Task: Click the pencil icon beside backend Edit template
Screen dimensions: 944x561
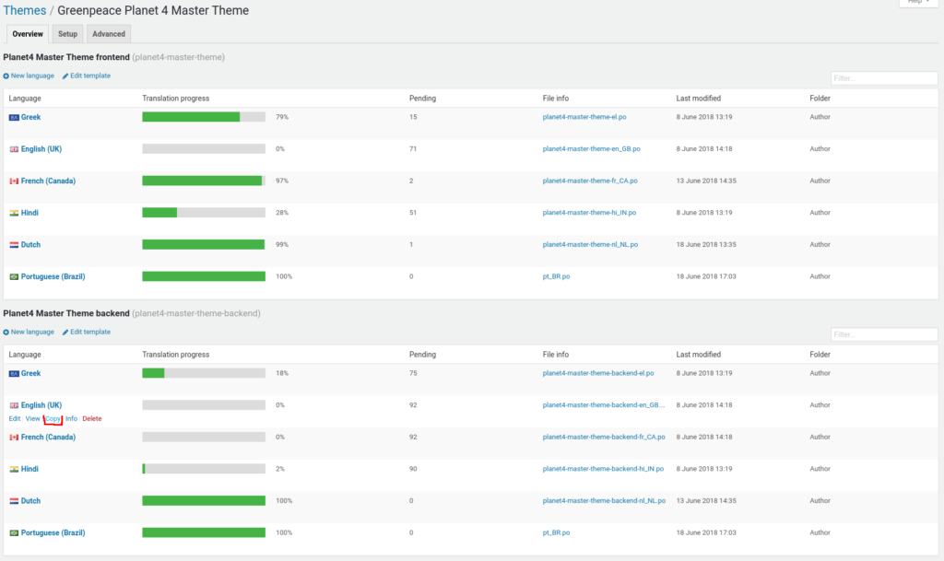Action: (x=65, y=333)
